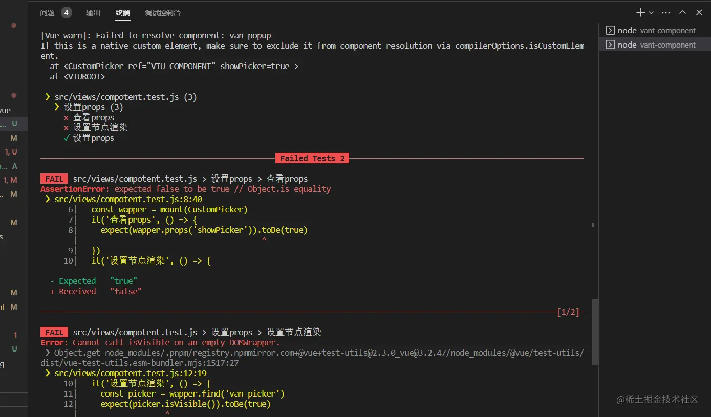Open link src/views/compotent.test.js:12:19
Screen dimensions: 711x417
(130, 373)
